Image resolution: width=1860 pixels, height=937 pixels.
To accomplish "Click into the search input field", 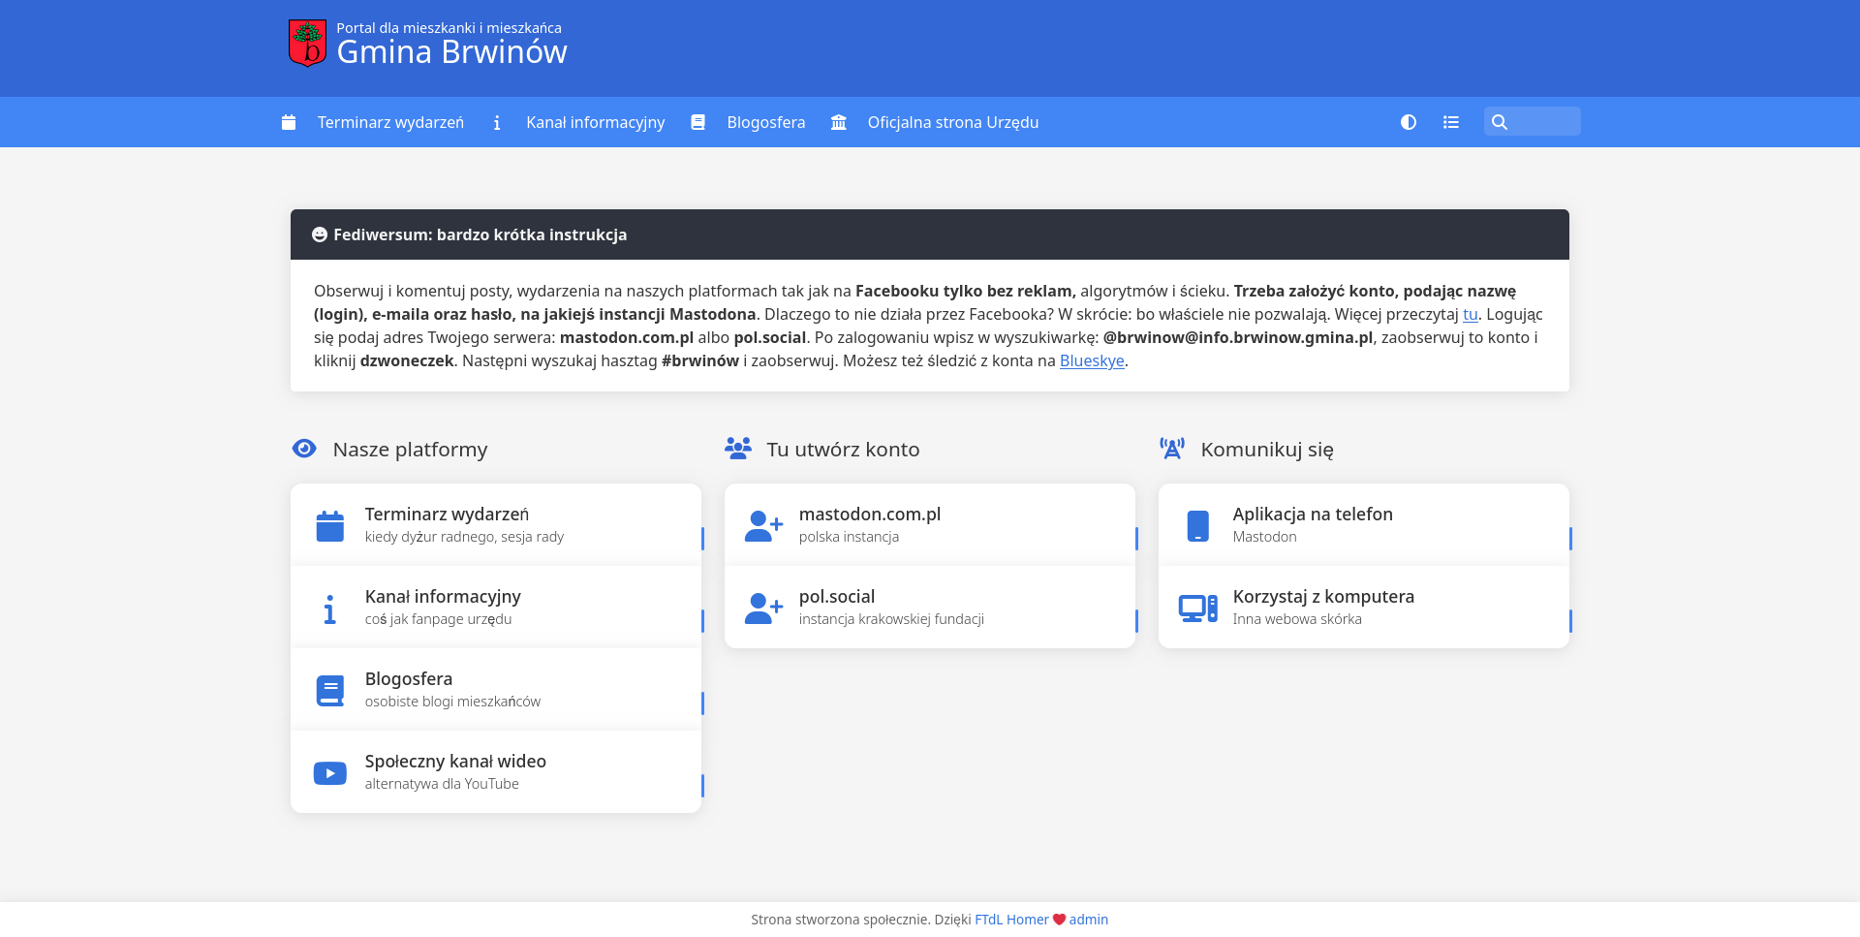I will tap(1544, 122).
